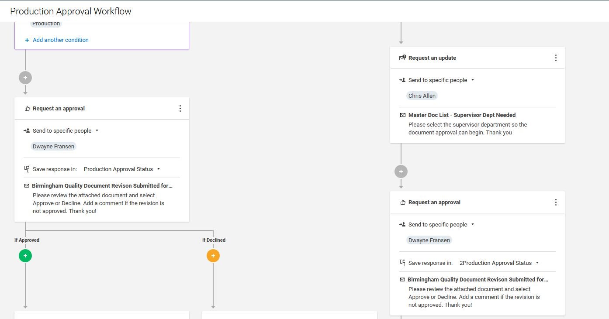The width and height of the screenshot is (609, 319).
Task: Open kebab menu on right Request an approval card
Action: (x=556, y=202)
